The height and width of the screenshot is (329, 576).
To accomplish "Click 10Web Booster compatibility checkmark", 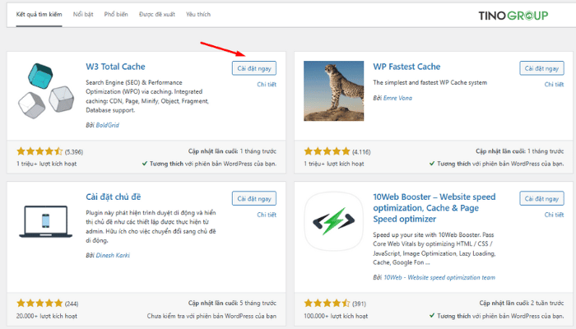I will click(x=432, y=316).
